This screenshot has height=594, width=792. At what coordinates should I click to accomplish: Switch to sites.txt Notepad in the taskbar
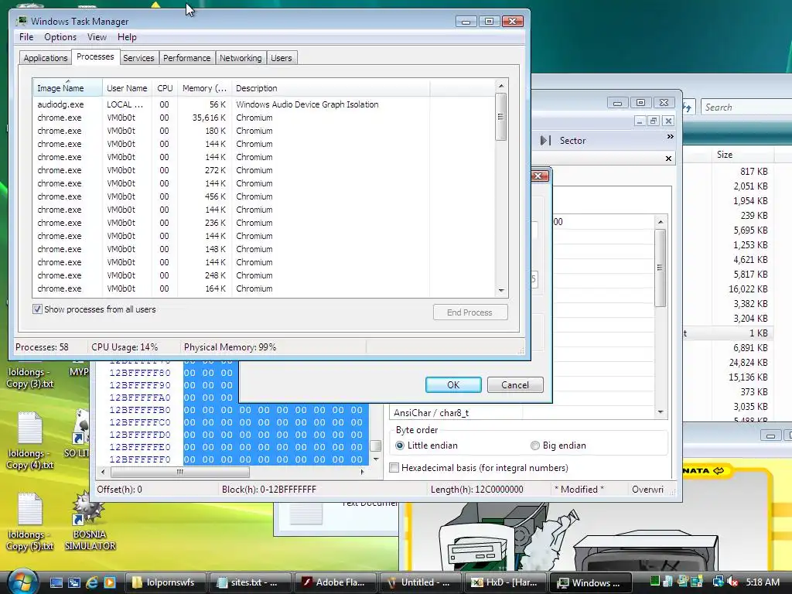point(250,582)
